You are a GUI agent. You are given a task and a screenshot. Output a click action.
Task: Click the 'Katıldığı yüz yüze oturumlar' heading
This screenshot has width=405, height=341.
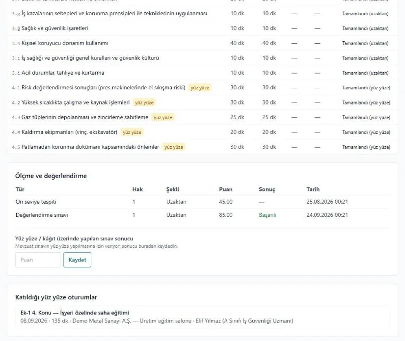56,297
